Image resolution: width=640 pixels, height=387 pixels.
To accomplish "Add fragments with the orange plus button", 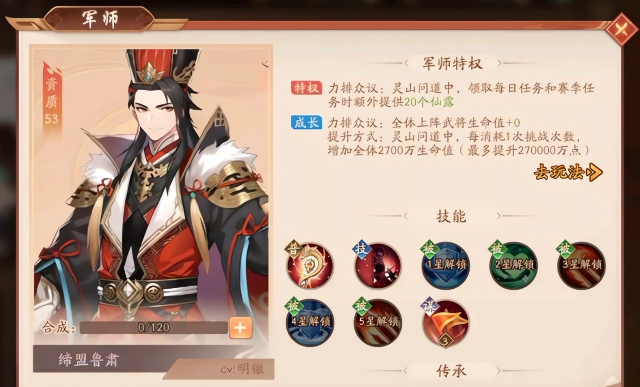I will [241, 327].
